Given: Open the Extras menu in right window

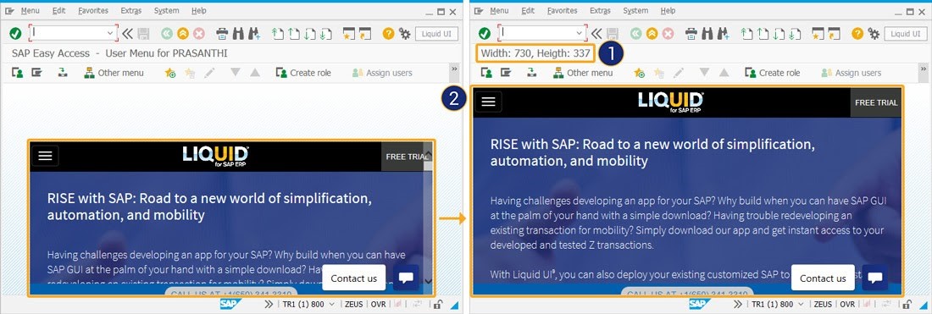Looking at the screenshot, I should tap(601, 11).
